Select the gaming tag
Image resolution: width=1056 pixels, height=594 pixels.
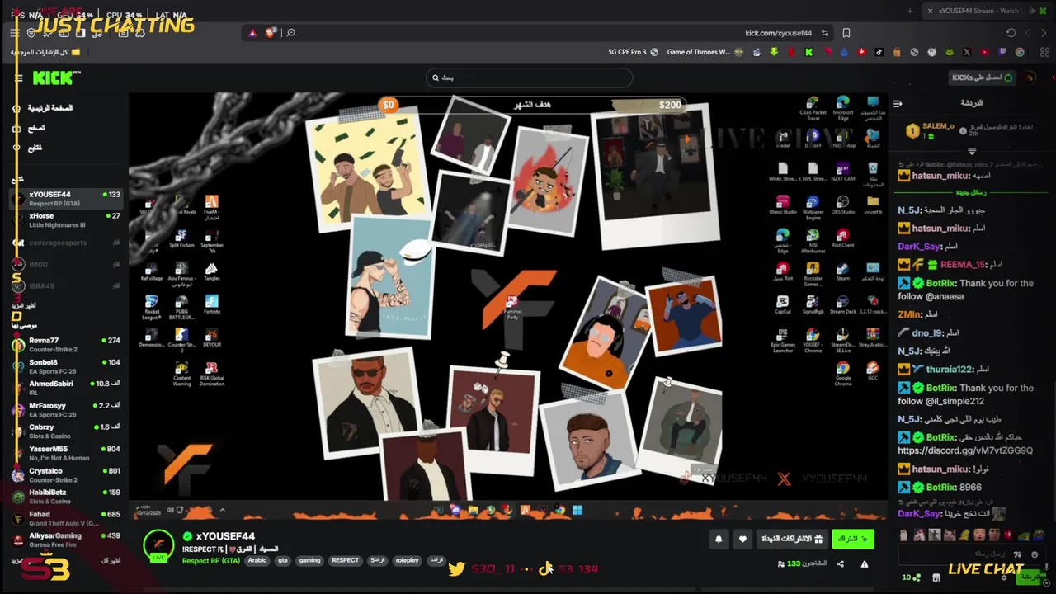[x=309, y=560]
